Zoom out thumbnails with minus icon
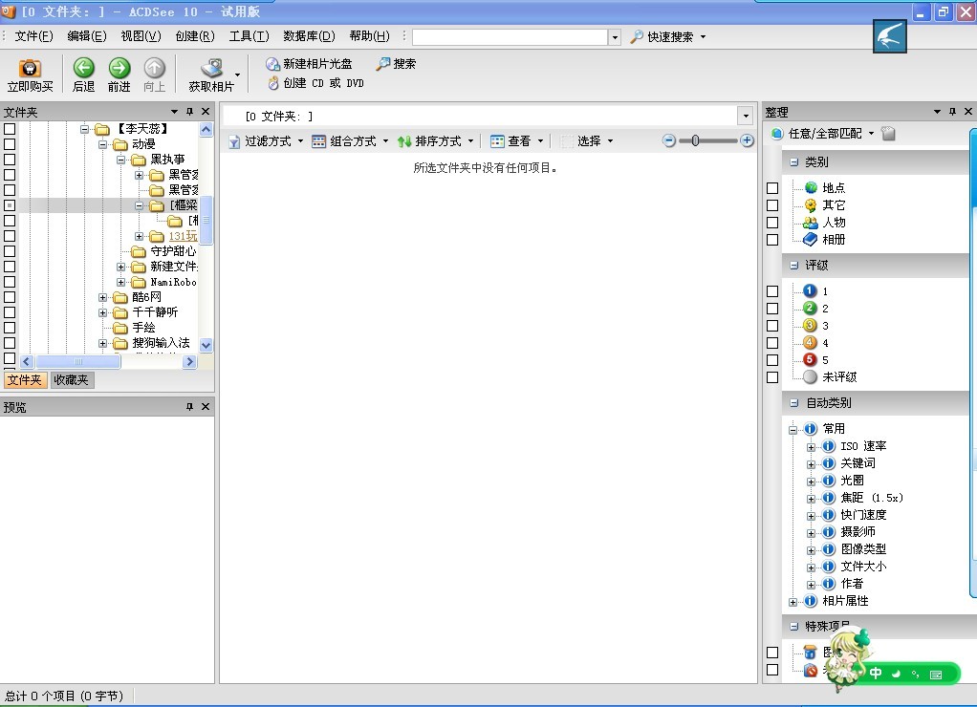 pyautogui.click(x=668, y=140)
